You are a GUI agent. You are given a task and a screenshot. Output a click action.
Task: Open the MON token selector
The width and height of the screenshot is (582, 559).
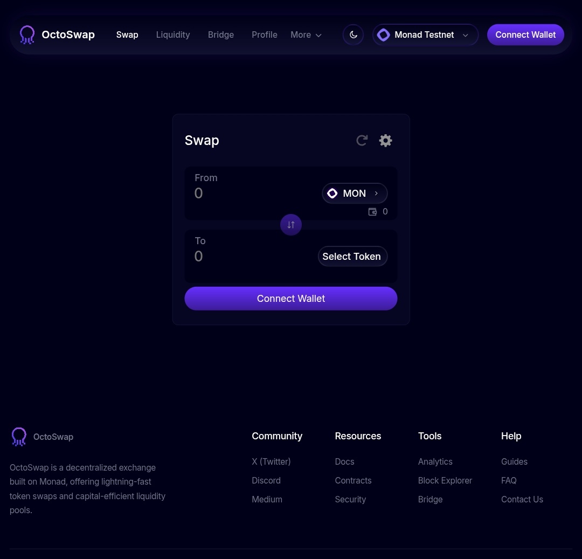click(x=355, y=194)
